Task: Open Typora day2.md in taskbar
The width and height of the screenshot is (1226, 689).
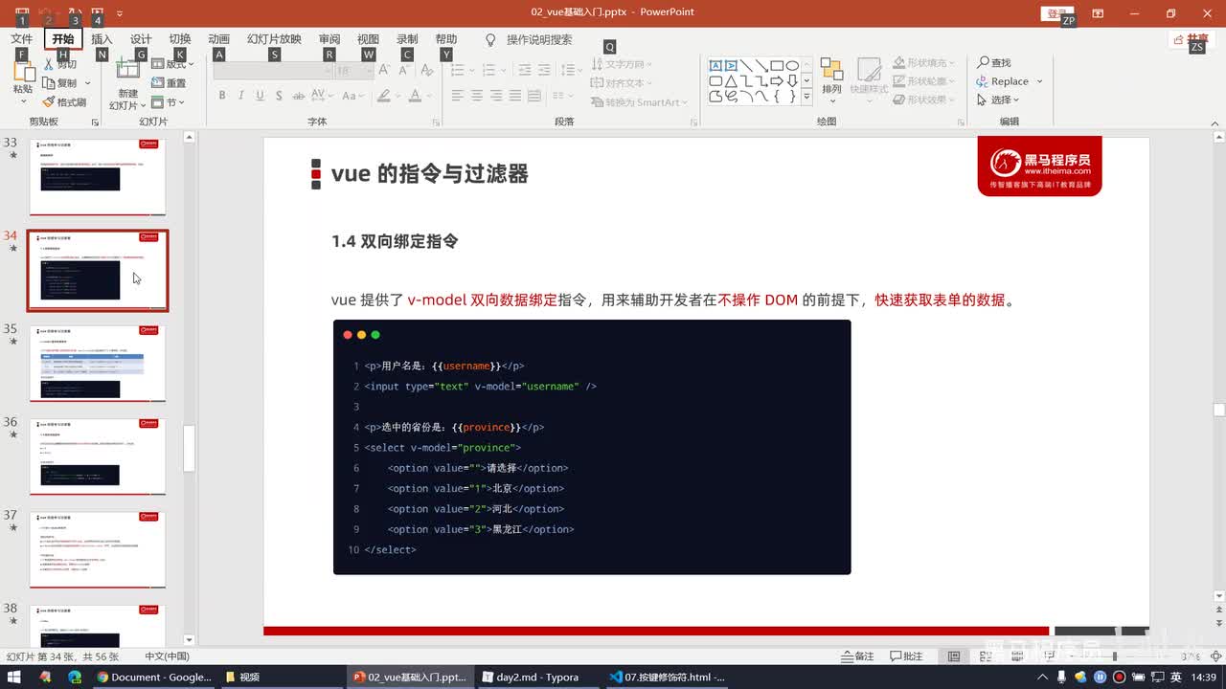Action: click(530, 677)
